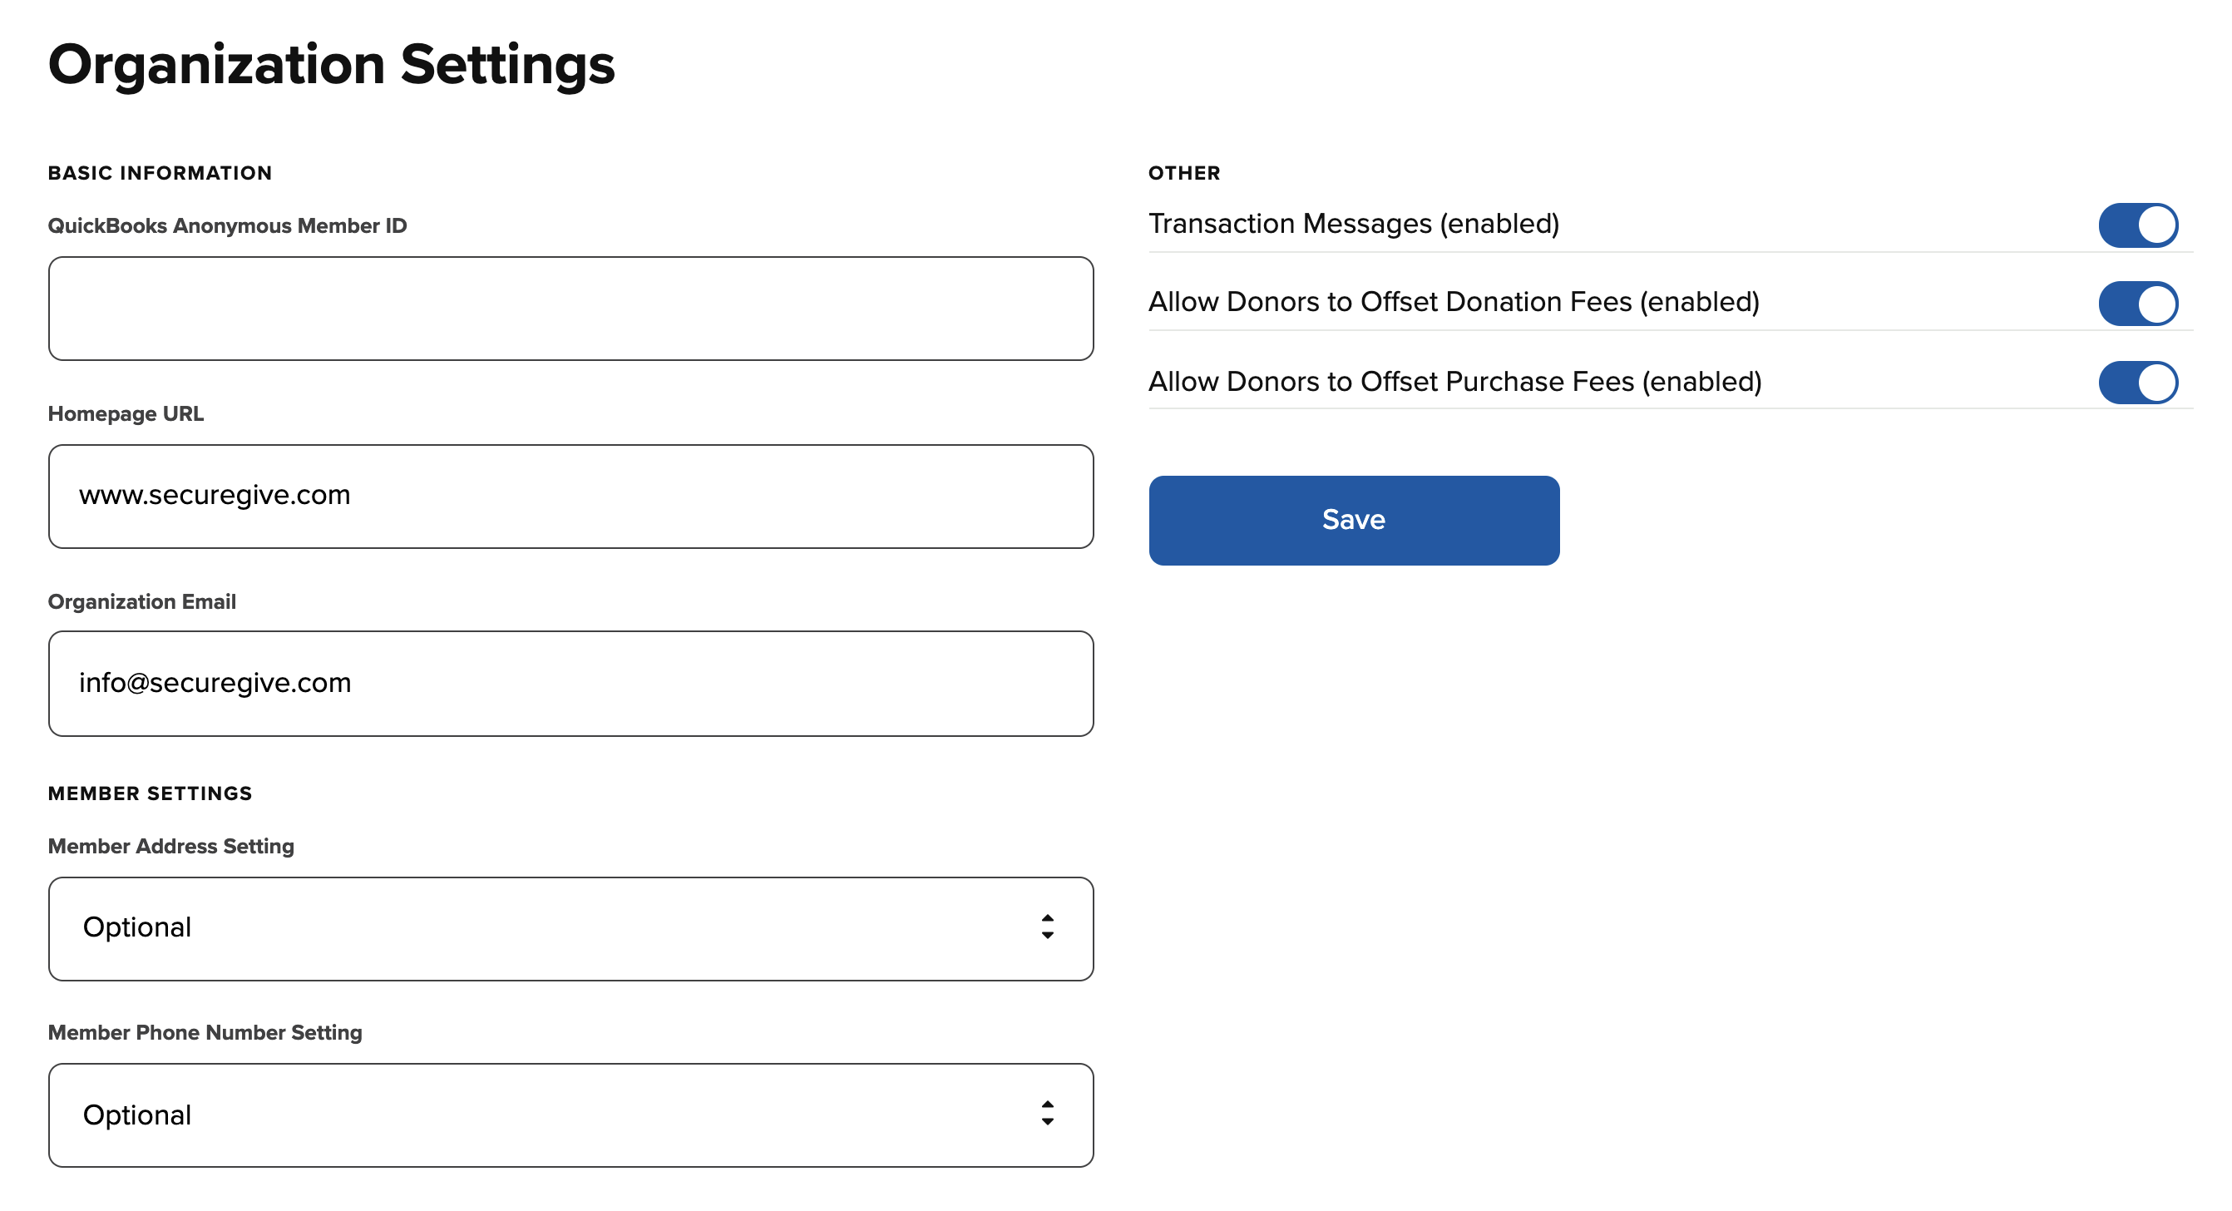Click the QuickBooks Anonymous Member ID label
The width and height of the screenshot is (2232, 1211).
click(x=227, y=225)
